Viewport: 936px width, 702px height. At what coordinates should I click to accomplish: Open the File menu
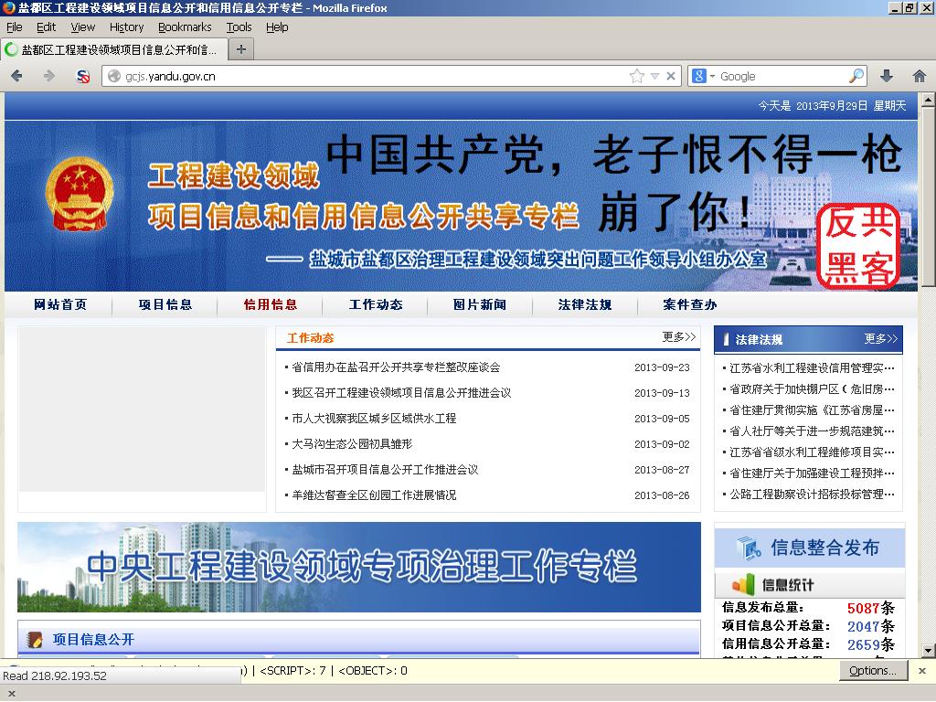coord(15,27)
